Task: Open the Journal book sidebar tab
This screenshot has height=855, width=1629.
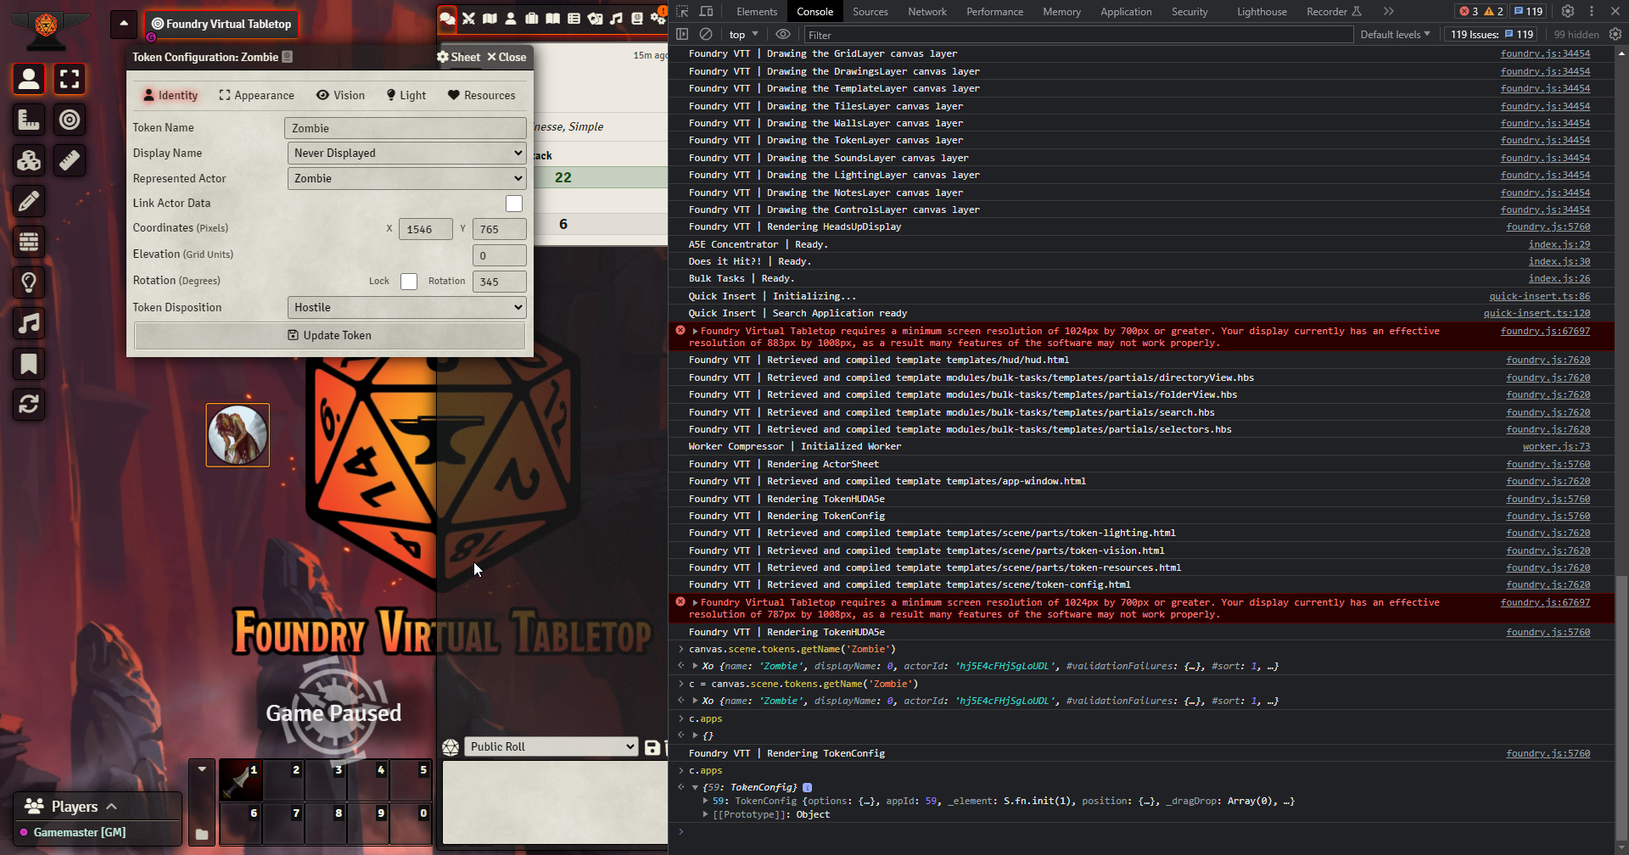Action: pyautogui.click(x=552, y=18)
